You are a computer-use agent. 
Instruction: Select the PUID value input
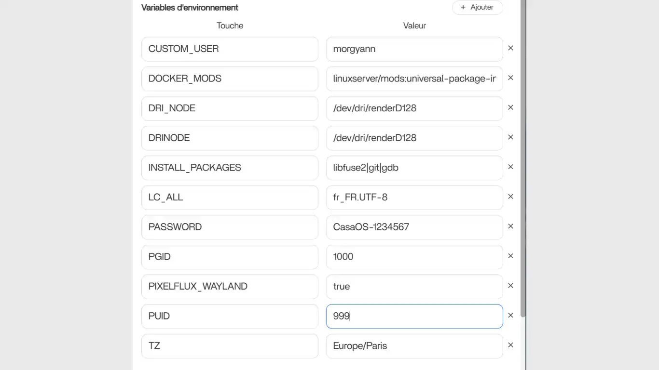click(414, 316)
